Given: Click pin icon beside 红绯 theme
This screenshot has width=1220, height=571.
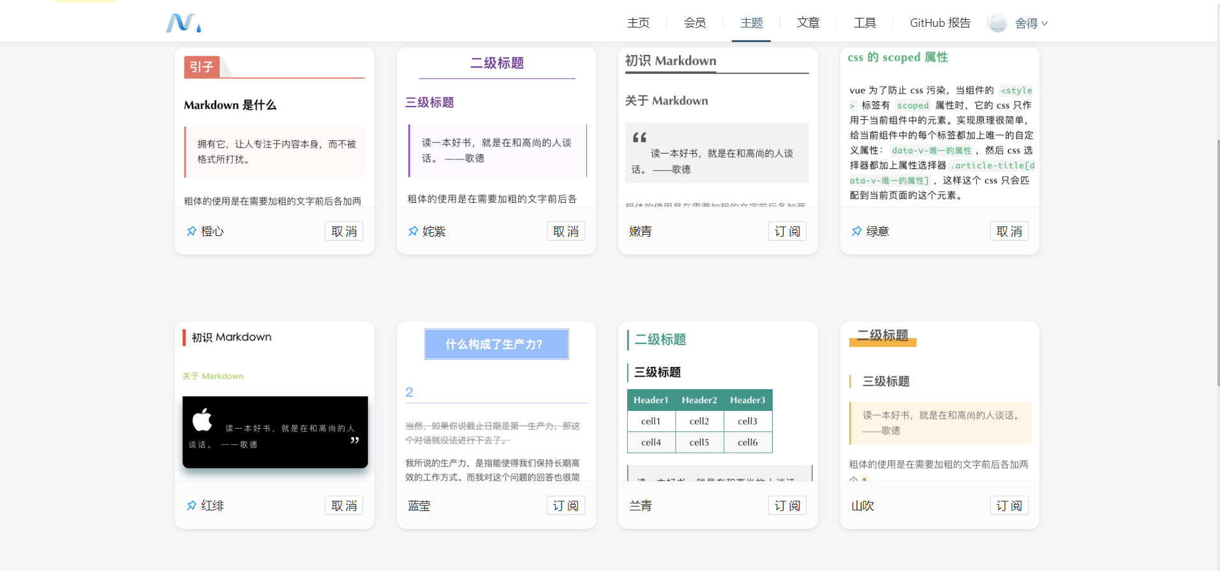Looking at the screenshot, I should tap(191, 505).
